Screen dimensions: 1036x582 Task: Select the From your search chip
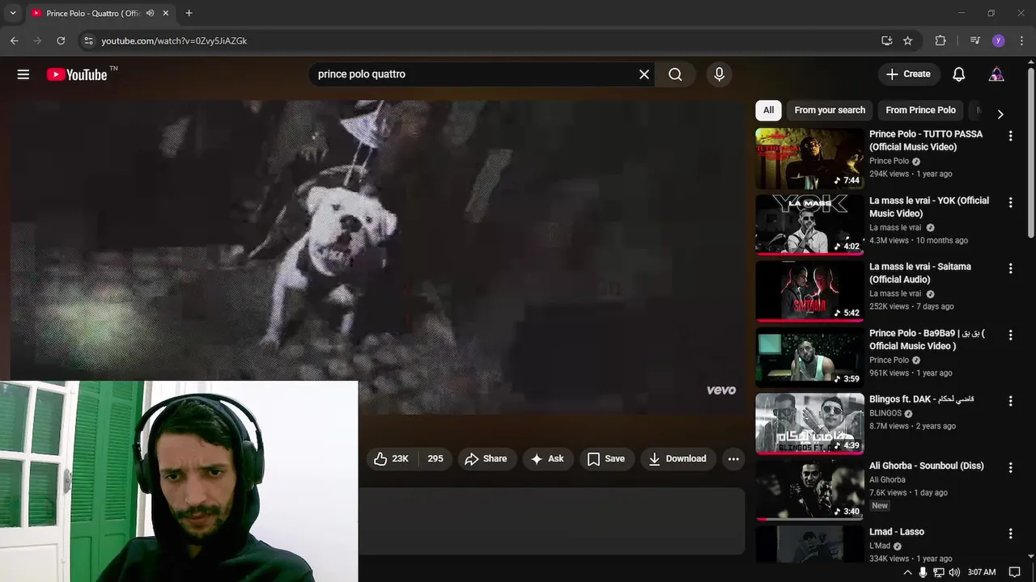point(830,110)
